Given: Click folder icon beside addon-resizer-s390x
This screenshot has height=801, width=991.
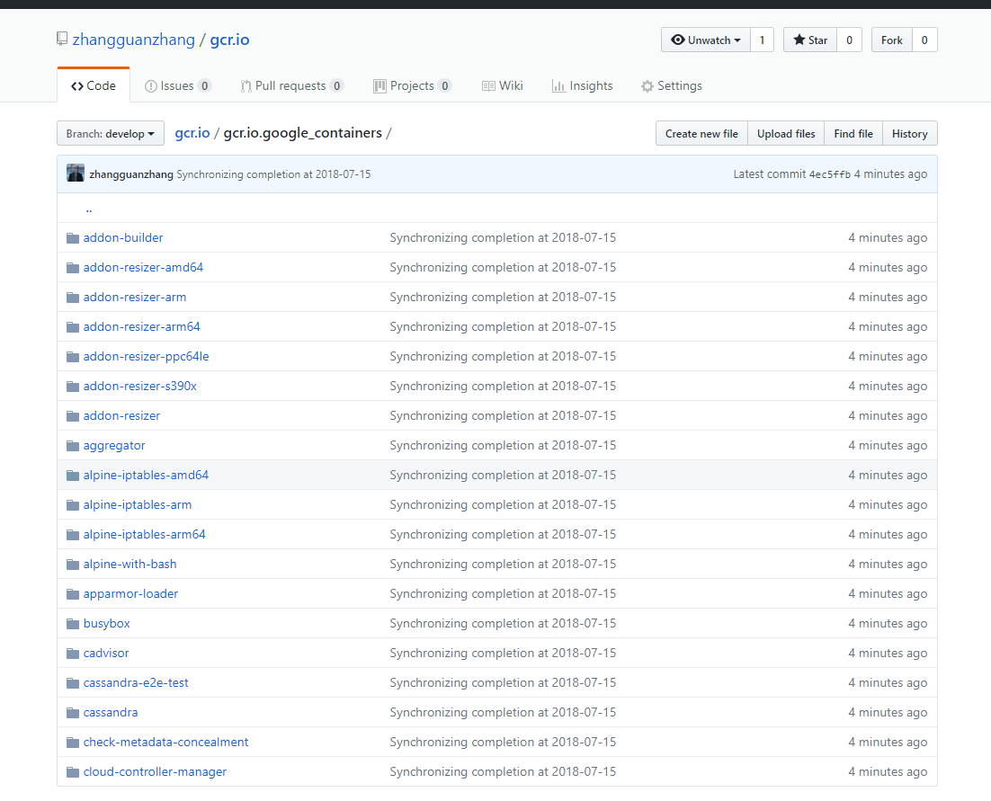Looking at the screenshot, I should (x=73, y=387).
